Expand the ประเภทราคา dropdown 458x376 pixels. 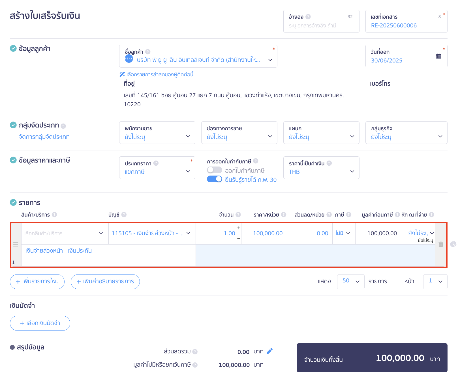(x=157, y=168)
